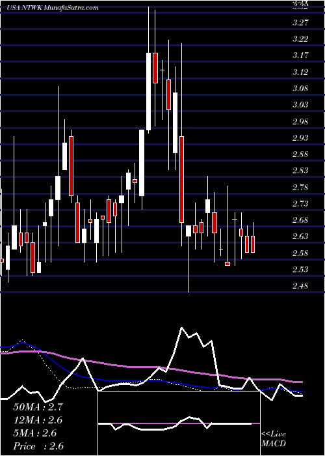Click the 2.98 price level label
Screen dimensions: 325x456
300,121
